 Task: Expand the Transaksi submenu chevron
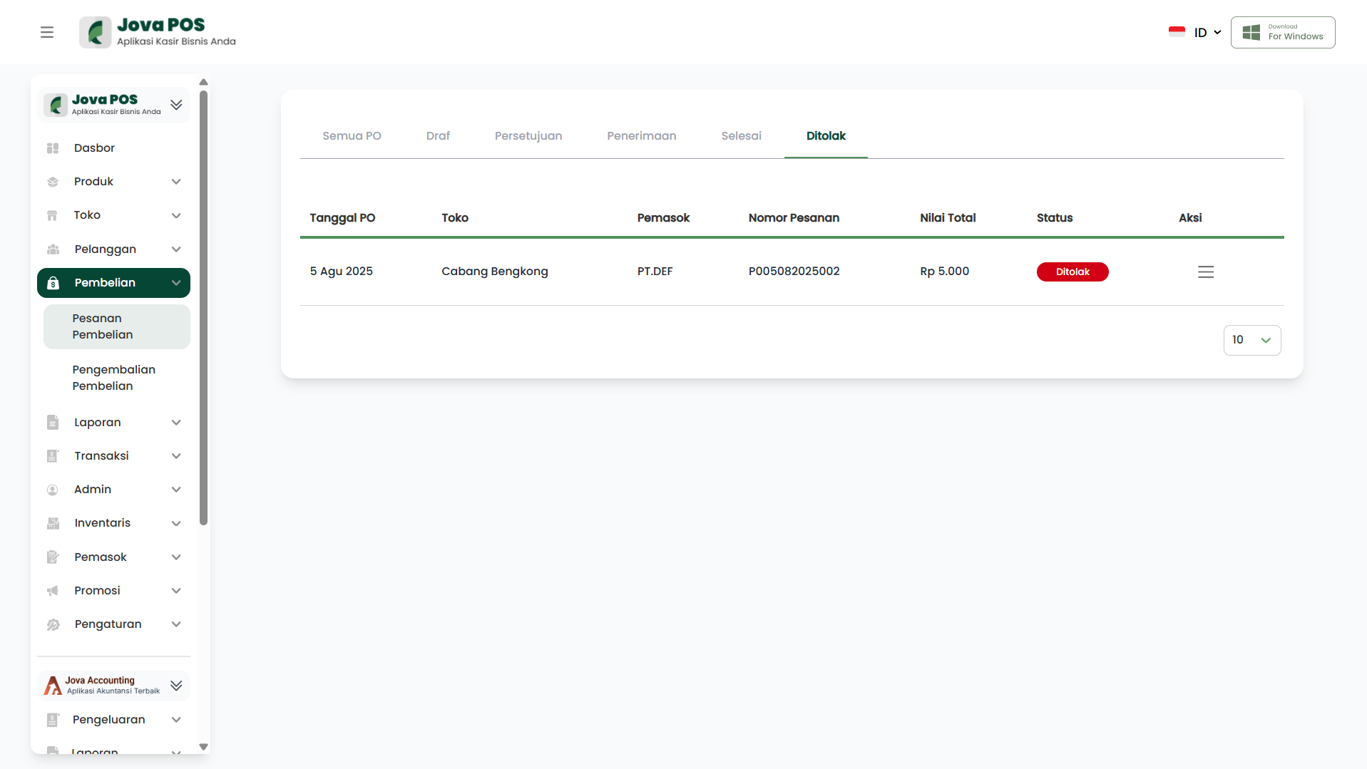click(x=176, y=456)
